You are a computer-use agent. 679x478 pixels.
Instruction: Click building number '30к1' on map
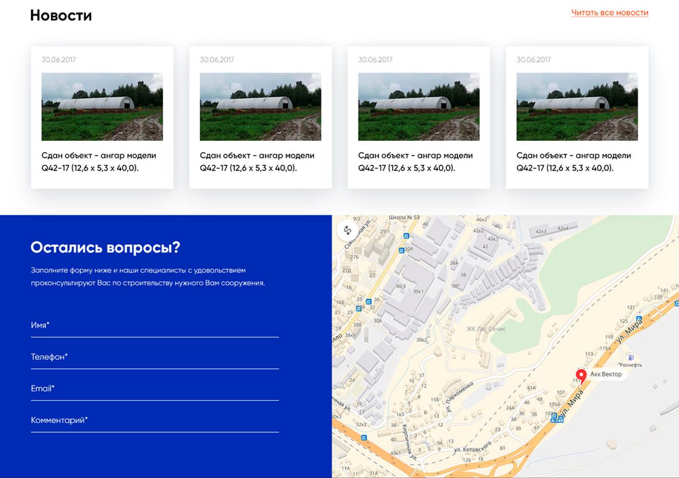(418, 291)
